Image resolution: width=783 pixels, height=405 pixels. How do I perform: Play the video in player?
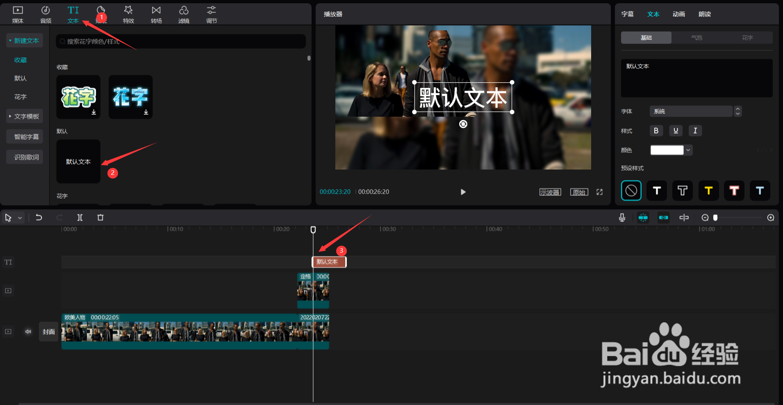[x=463, y=192]
